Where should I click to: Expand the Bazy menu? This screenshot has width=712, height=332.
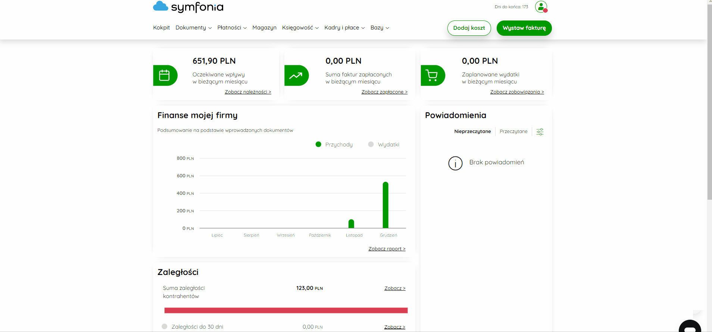click(380, 28)
